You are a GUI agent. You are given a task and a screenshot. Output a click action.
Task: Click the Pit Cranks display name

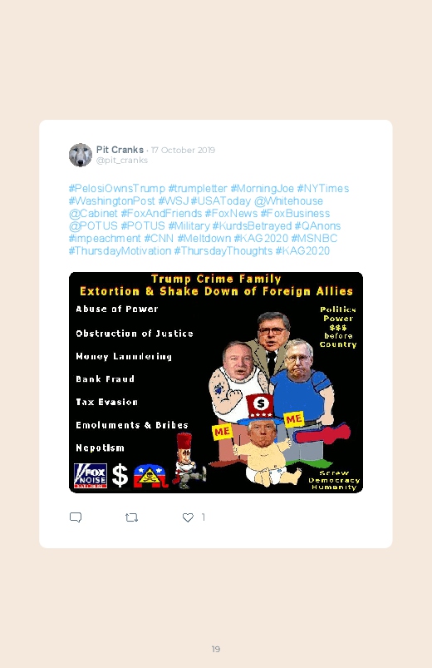(120, 150)
